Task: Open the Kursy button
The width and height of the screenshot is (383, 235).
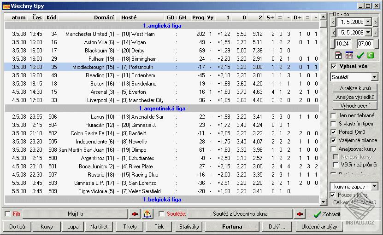Action: point(47,227)
